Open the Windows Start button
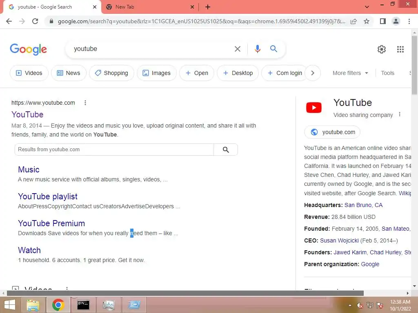The image size is (418, 313). (10, 305)
